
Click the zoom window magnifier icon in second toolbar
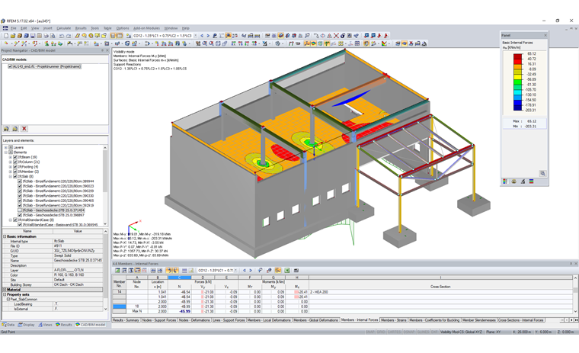tap(205, 43)
